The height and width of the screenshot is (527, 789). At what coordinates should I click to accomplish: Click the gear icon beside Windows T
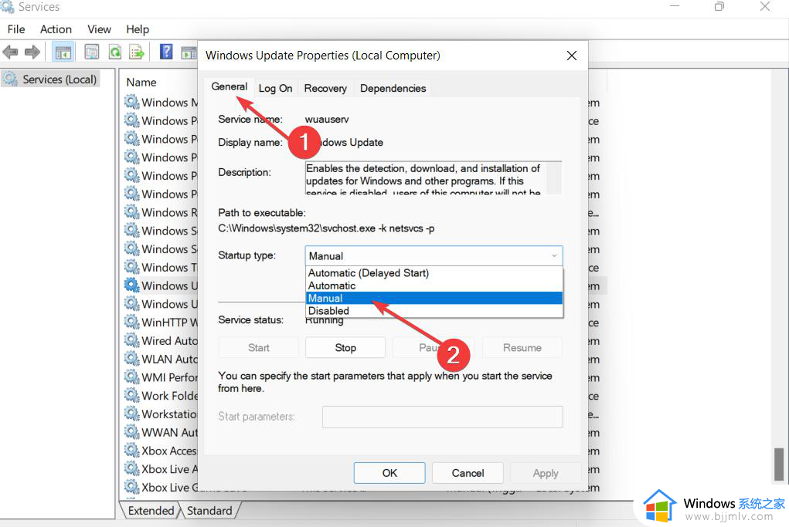click(x=132, y=267)
